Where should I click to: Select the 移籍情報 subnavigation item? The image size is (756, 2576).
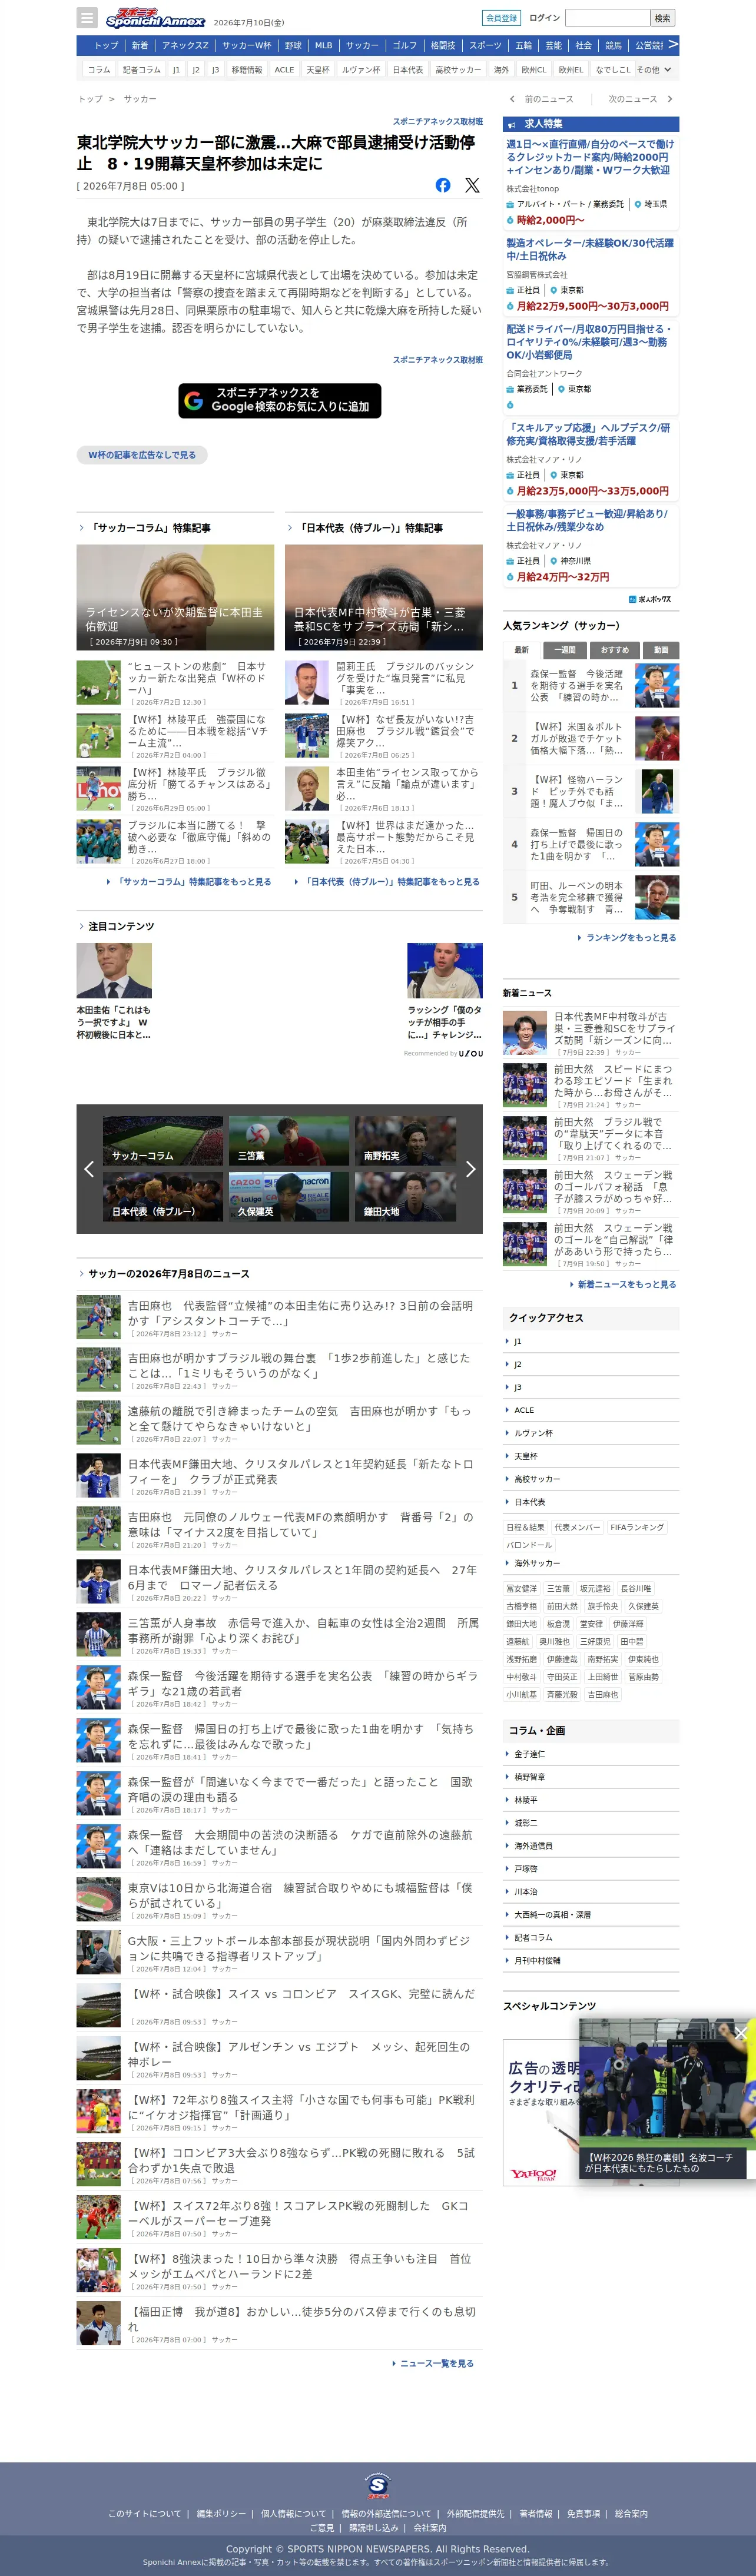pyautogui.click(x=247, y=70)
